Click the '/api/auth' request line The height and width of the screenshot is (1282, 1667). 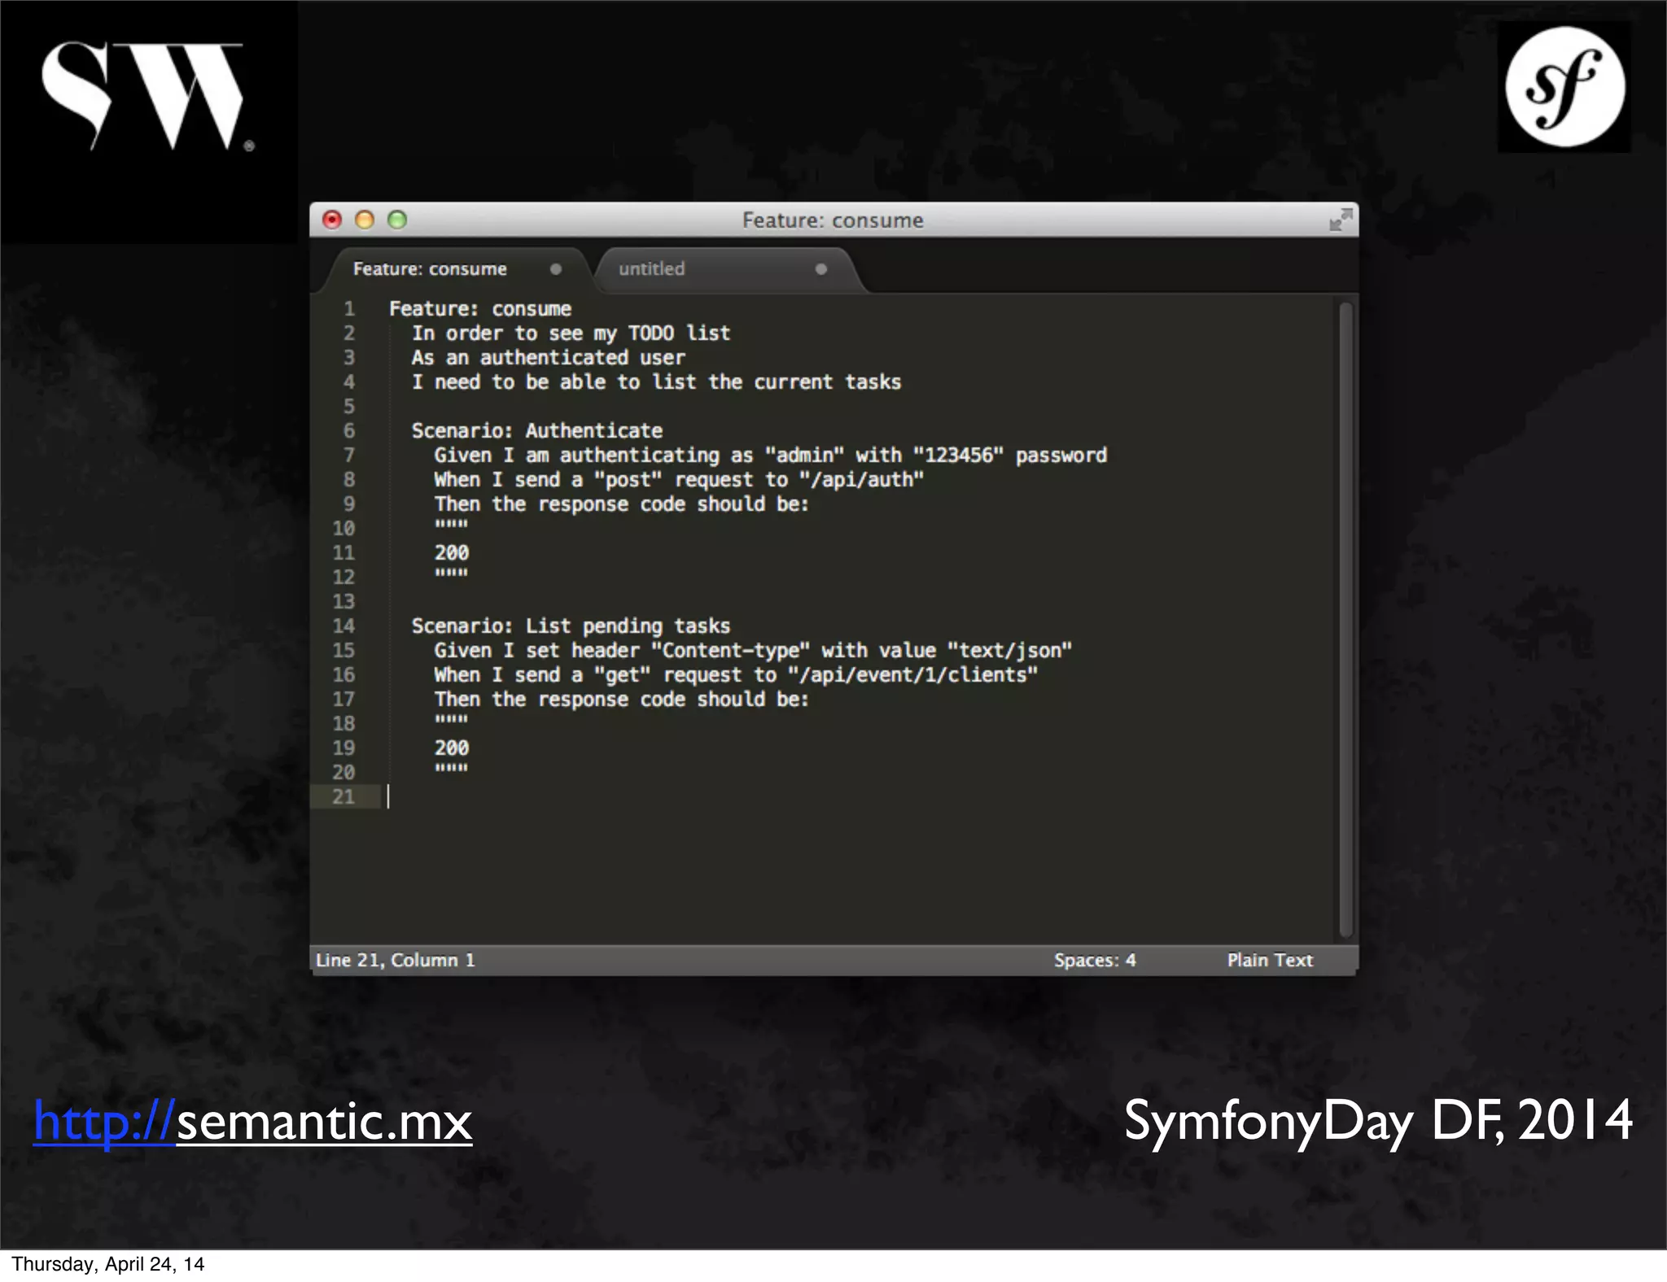(x=679, y=480)
